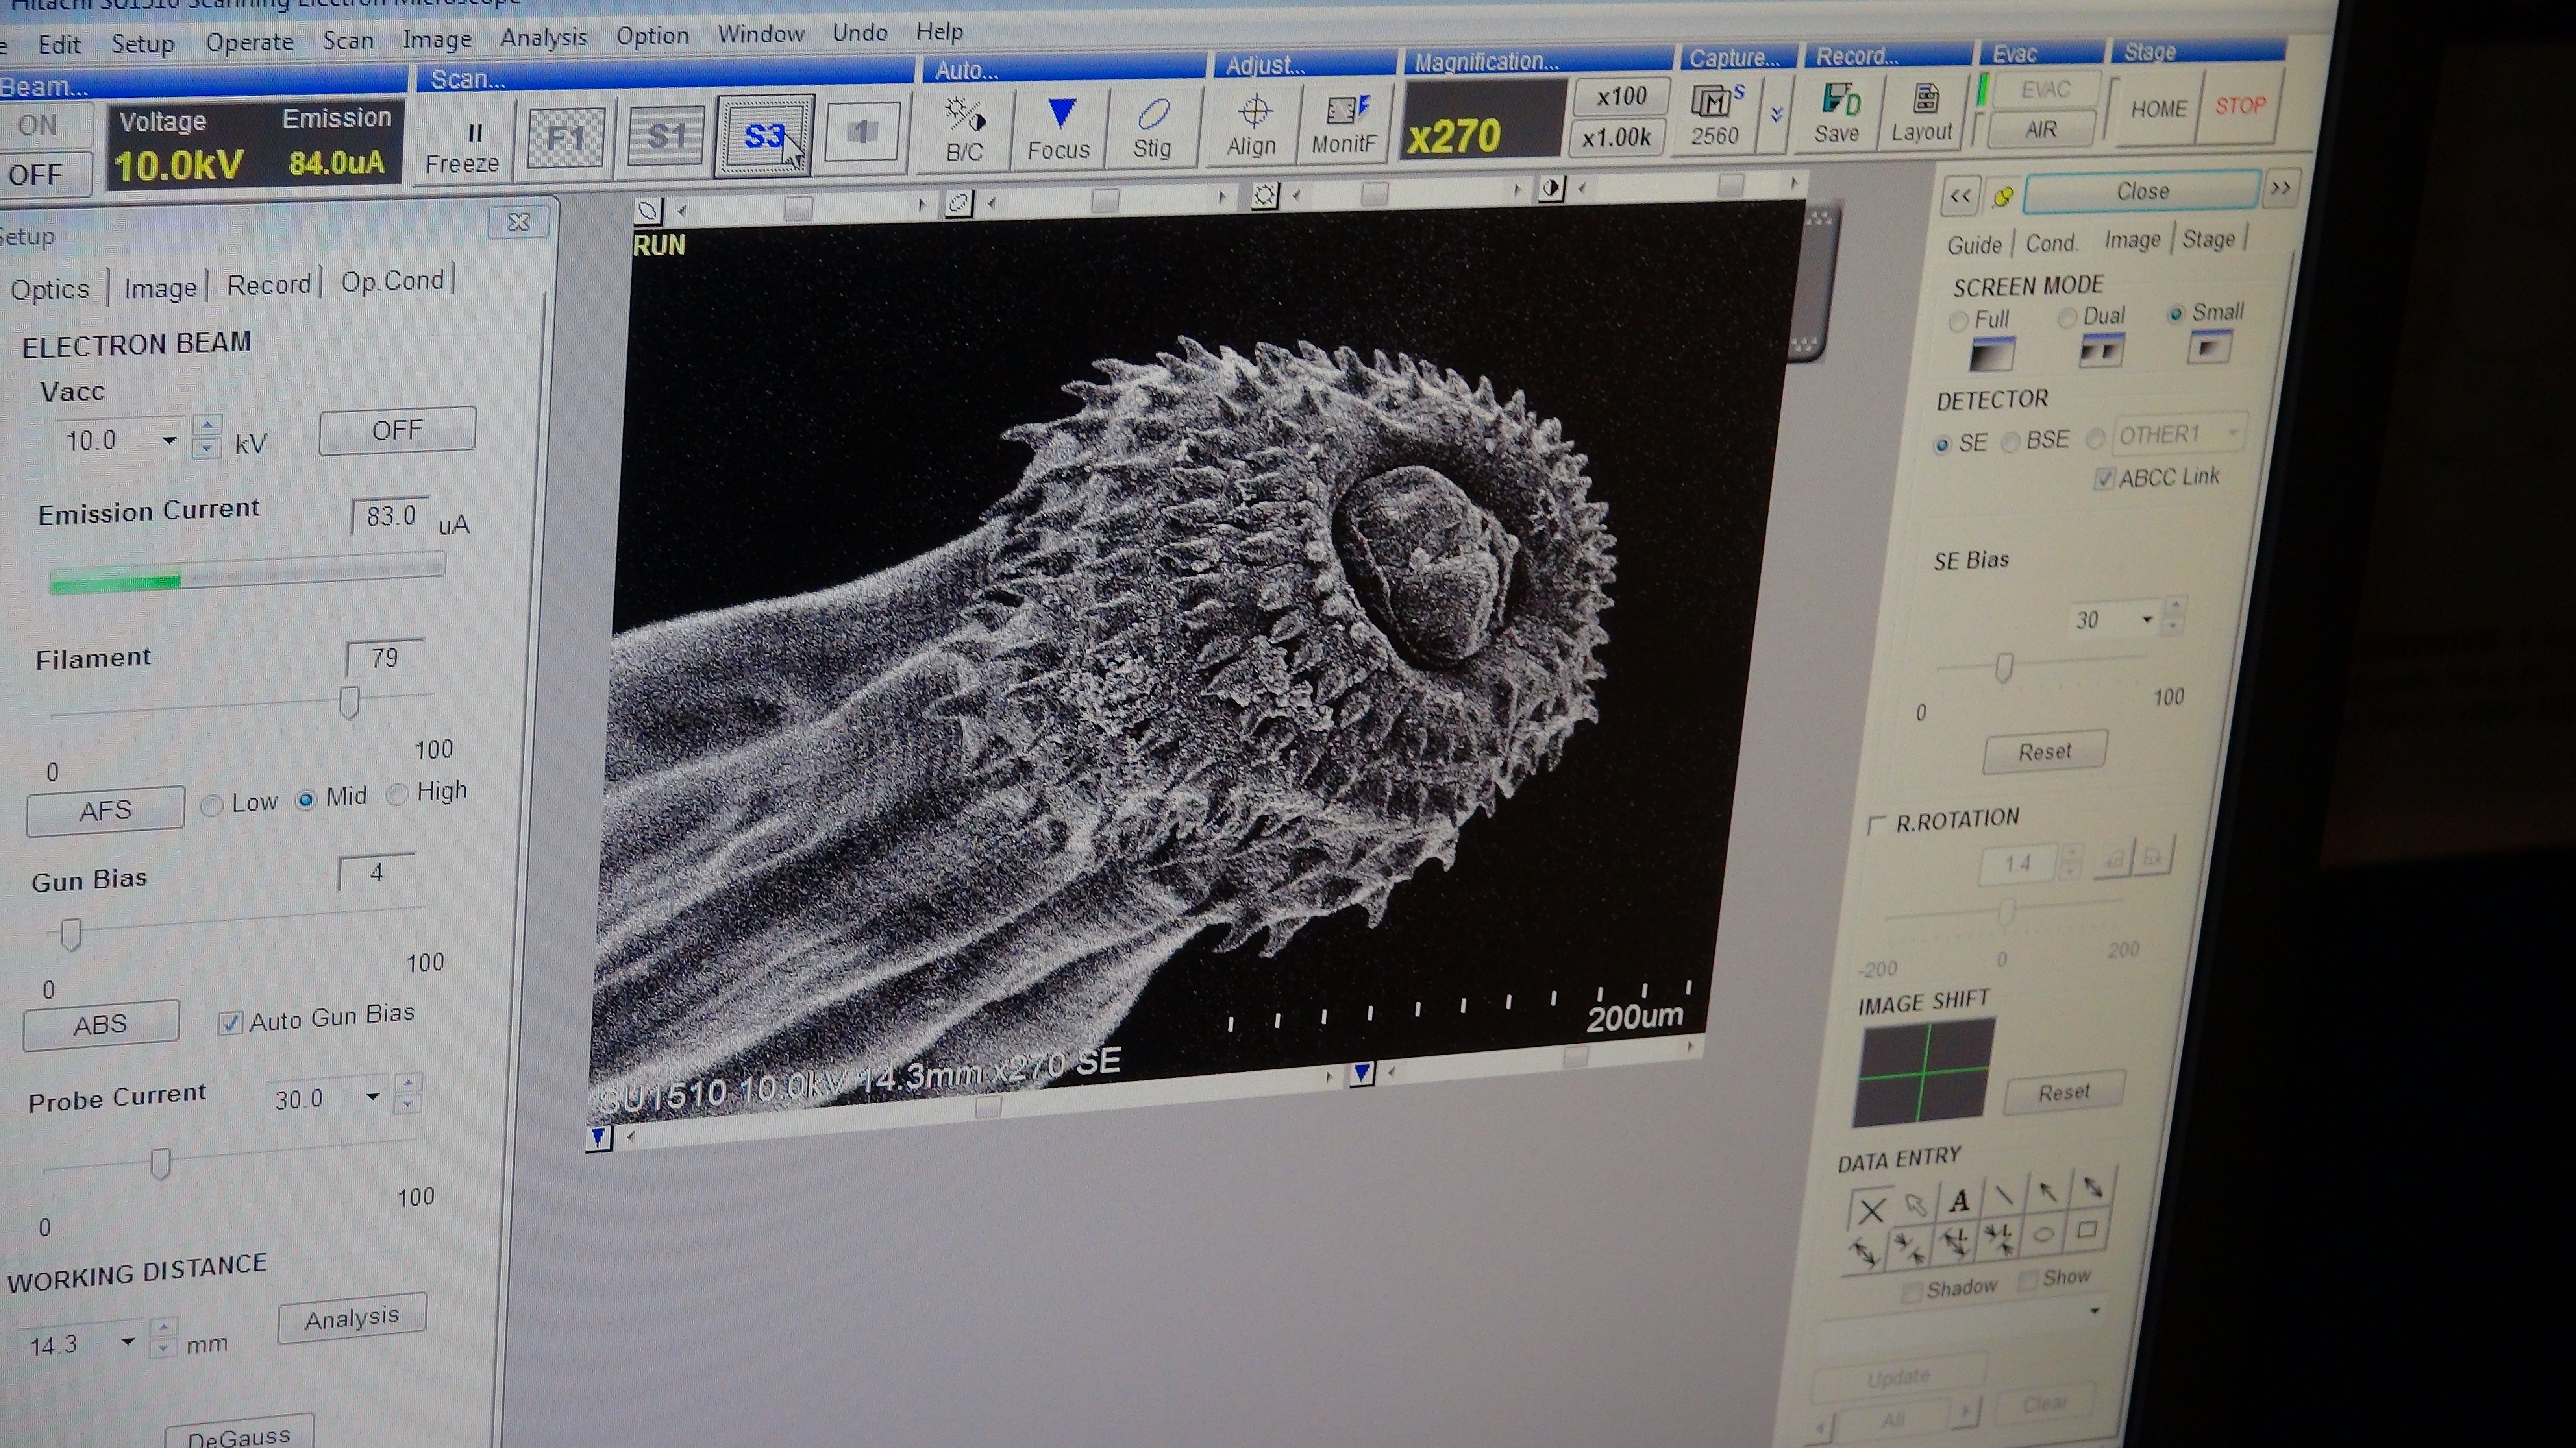The image size is (2576, 1448).
Task: Select the rectangle drawing tool in Data Entry
Action: pyautogui.click(x=2087, y=1229)
